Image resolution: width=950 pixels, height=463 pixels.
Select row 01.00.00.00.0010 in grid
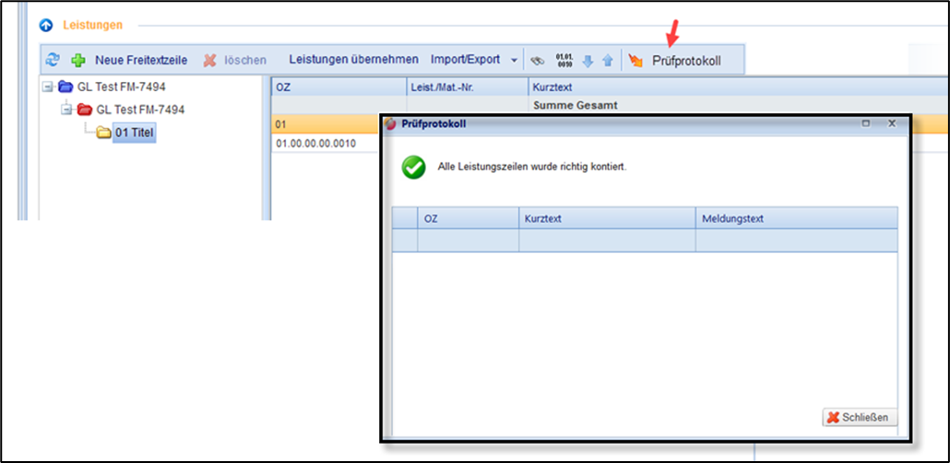[x=315, y=145]
